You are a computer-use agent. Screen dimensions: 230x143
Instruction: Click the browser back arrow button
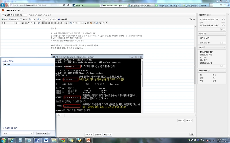(3, 5)
